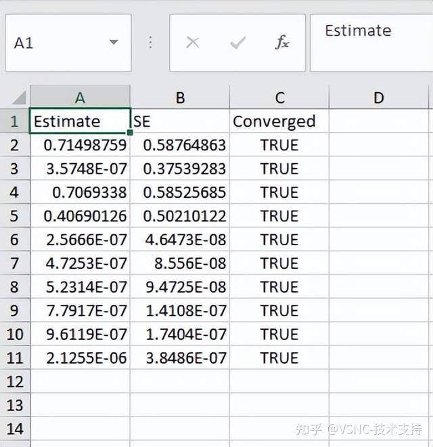
Task: Select row 1 header
Action: coord(15,121)
